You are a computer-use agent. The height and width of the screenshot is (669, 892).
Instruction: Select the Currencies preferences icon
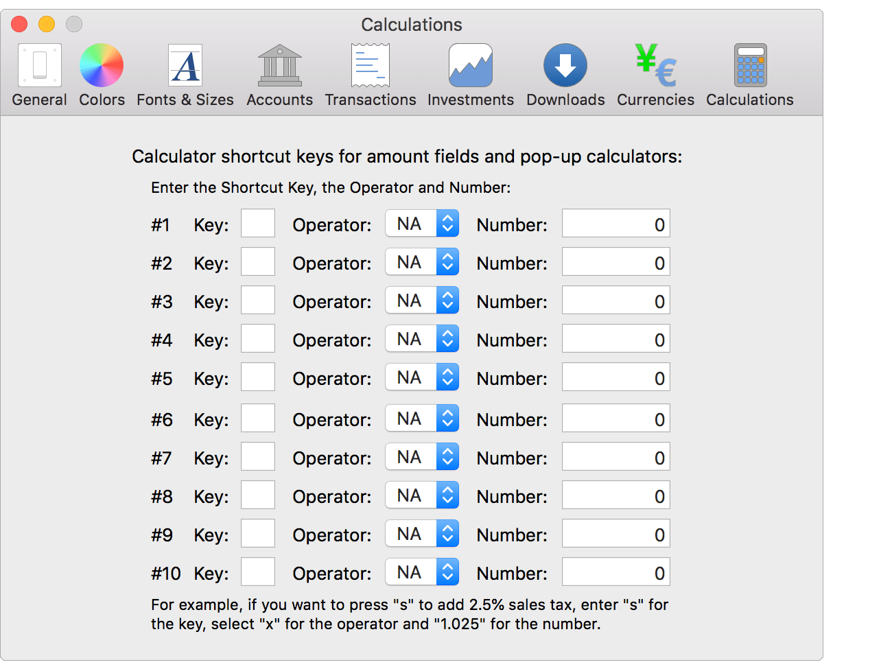click(x=655, y=72)
